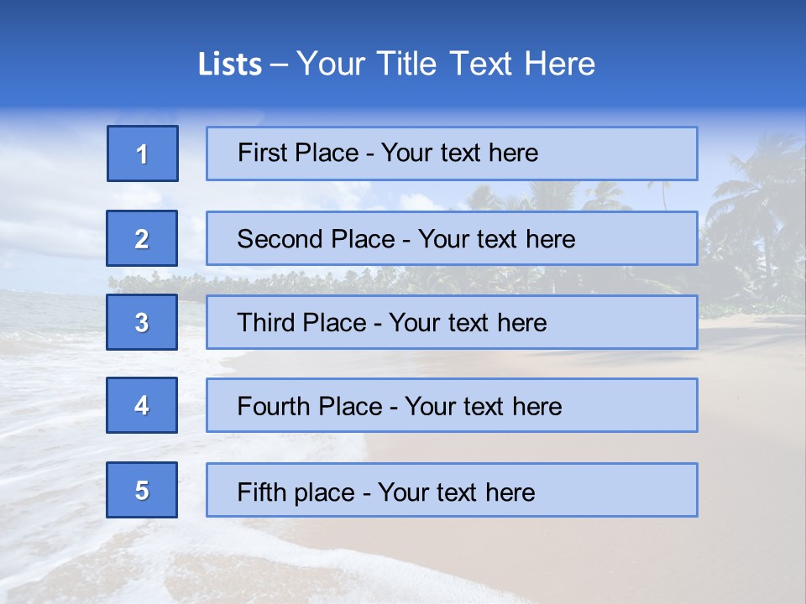Select the Fifth place text bar
Image resolution: width=806 pixels, height=604 pixels.
coord(452,490)
